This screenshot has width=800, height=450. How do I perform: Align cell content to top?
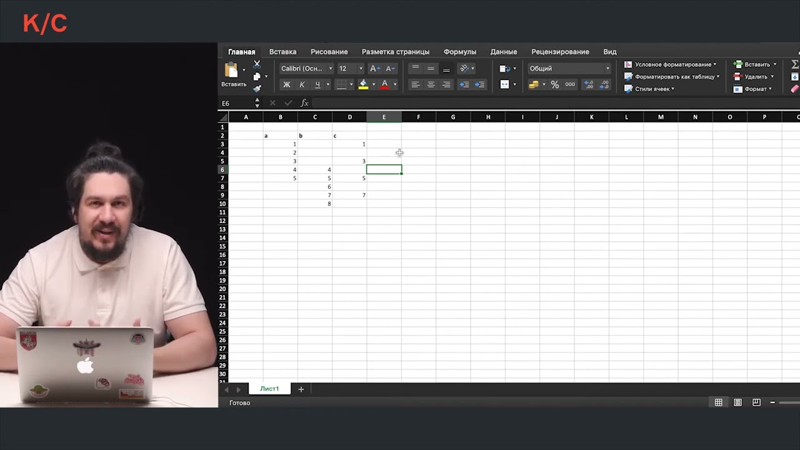click(x=416, y=69)
